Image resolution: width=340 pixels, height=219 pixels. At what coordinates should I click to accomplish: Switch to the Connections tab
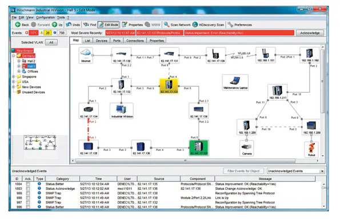pos(135,41)
